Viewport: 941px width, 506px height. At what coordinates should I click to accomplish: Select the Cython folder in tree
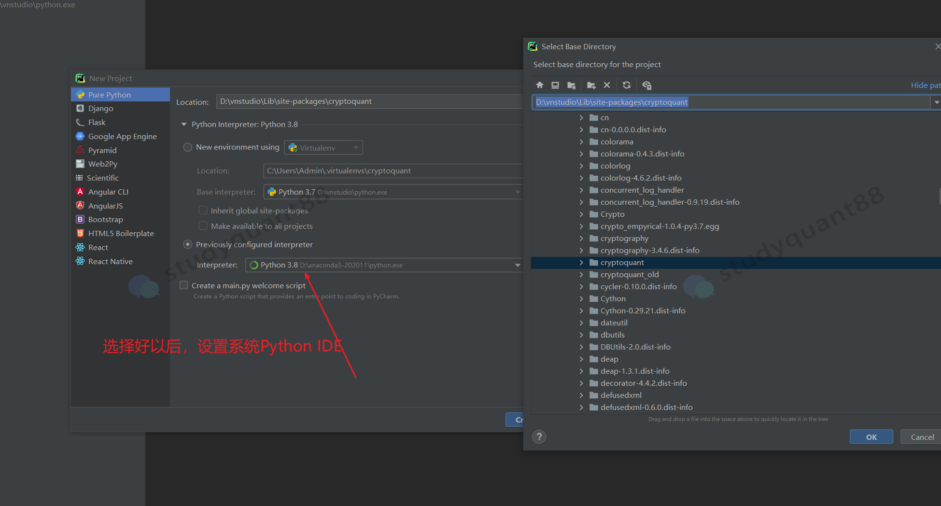(613, 299)
